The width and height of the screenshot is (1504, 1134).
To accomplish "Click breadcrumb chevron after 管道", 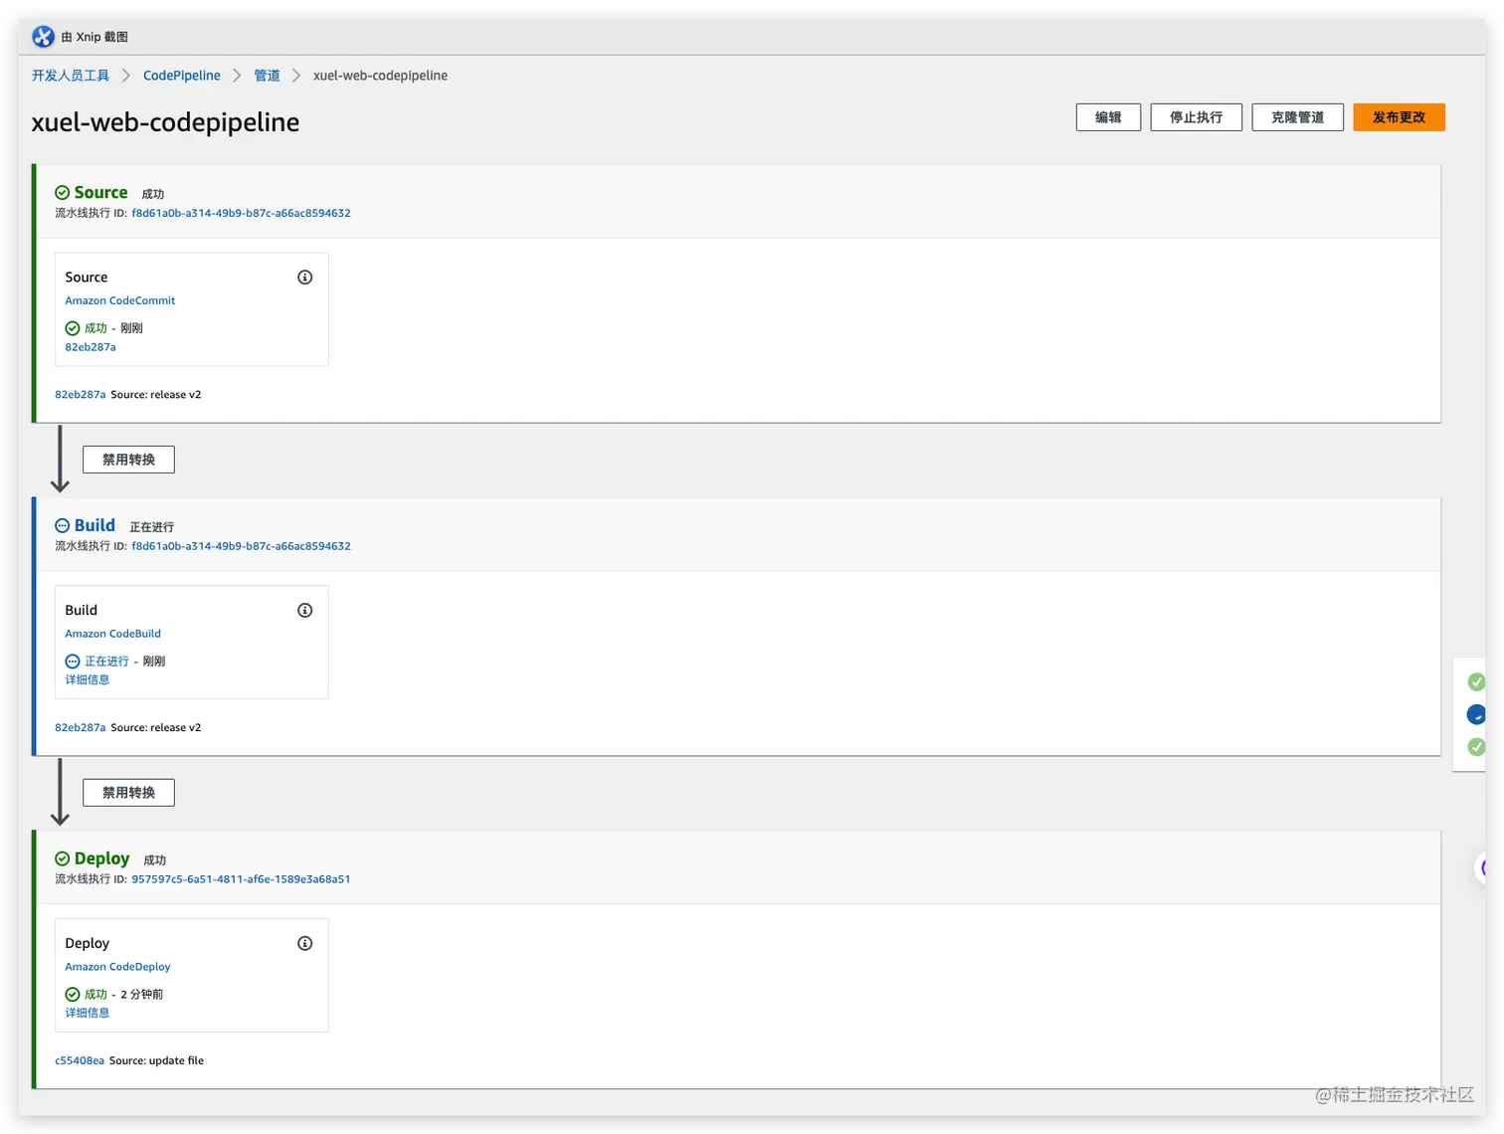I will coord(296,76).
